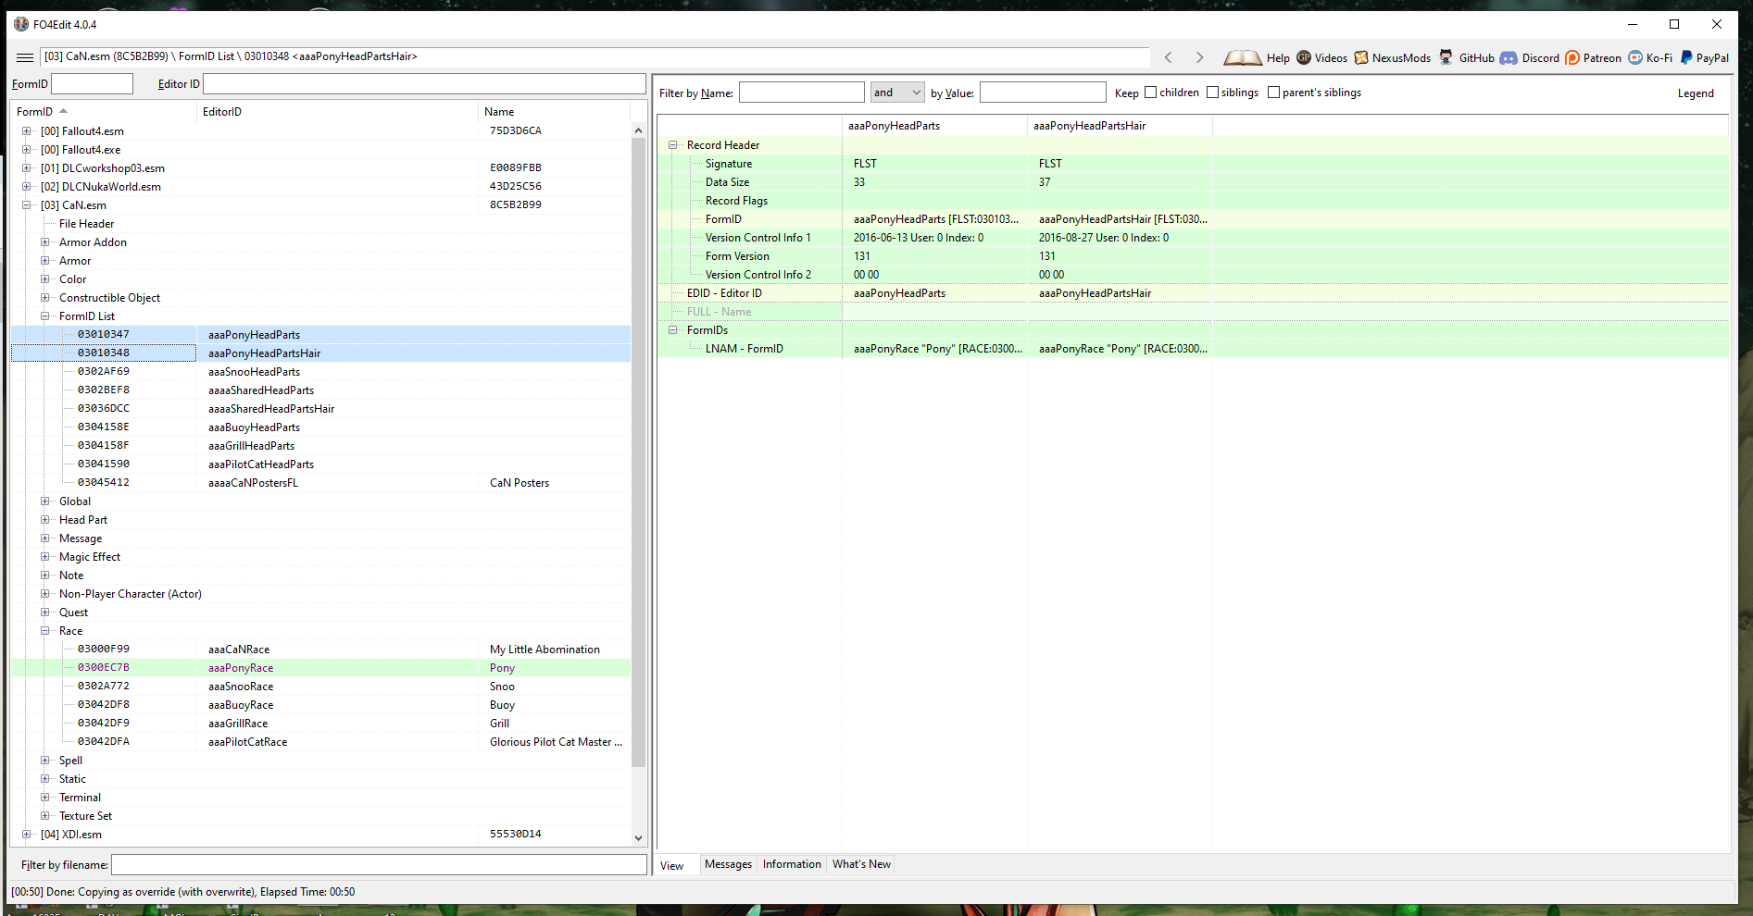Collapse the Race group
1753x916 pixels.
(x=45, y=631)
